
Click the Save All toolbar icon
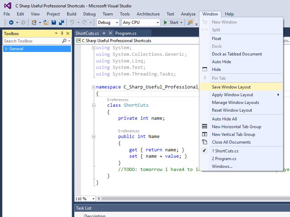[61, 22]
